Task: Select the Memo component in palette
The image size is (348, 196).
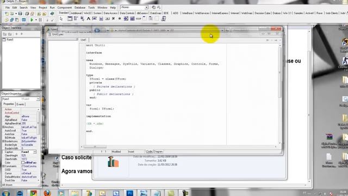Action: click(x=101, y=19)
